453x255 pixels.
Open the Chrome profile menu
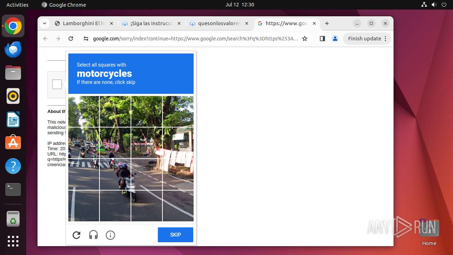click(x=335, y=39)
